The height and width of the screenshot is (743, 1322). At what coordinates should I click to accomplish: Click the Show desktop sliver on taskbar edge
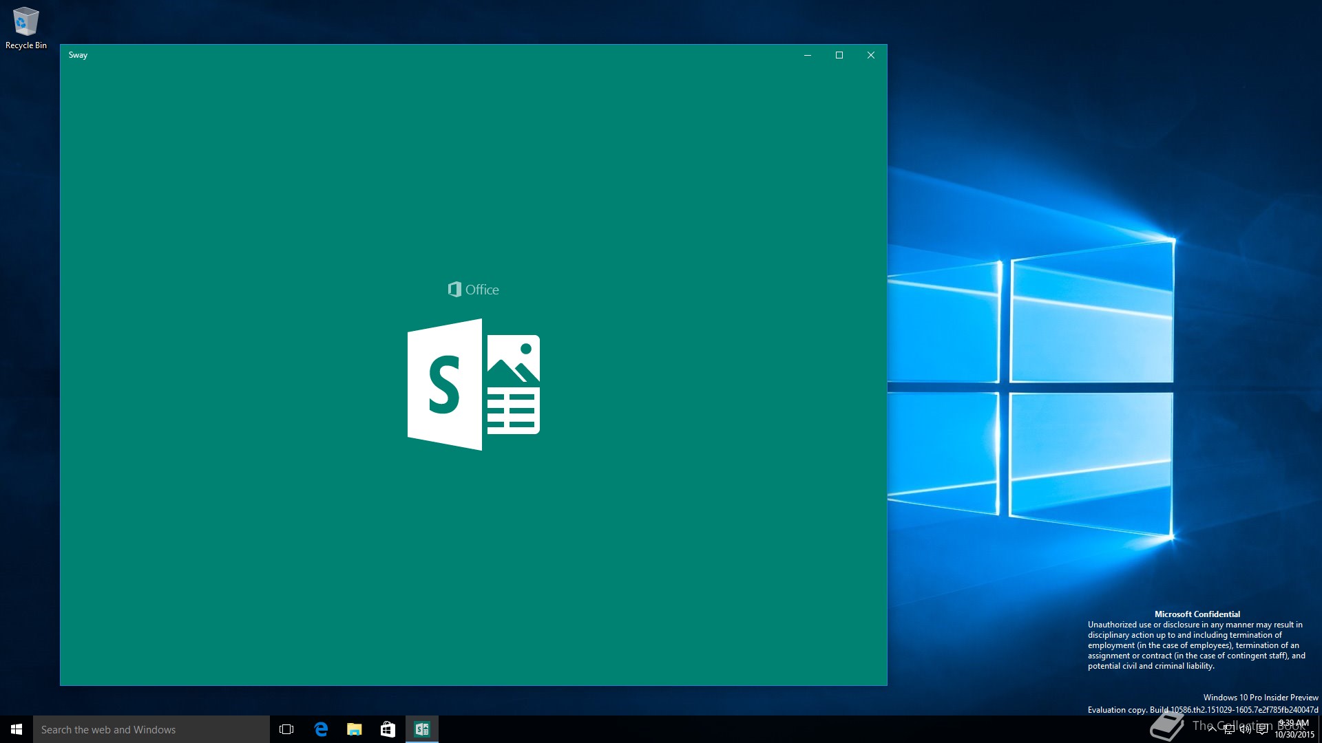[1320, 729]
